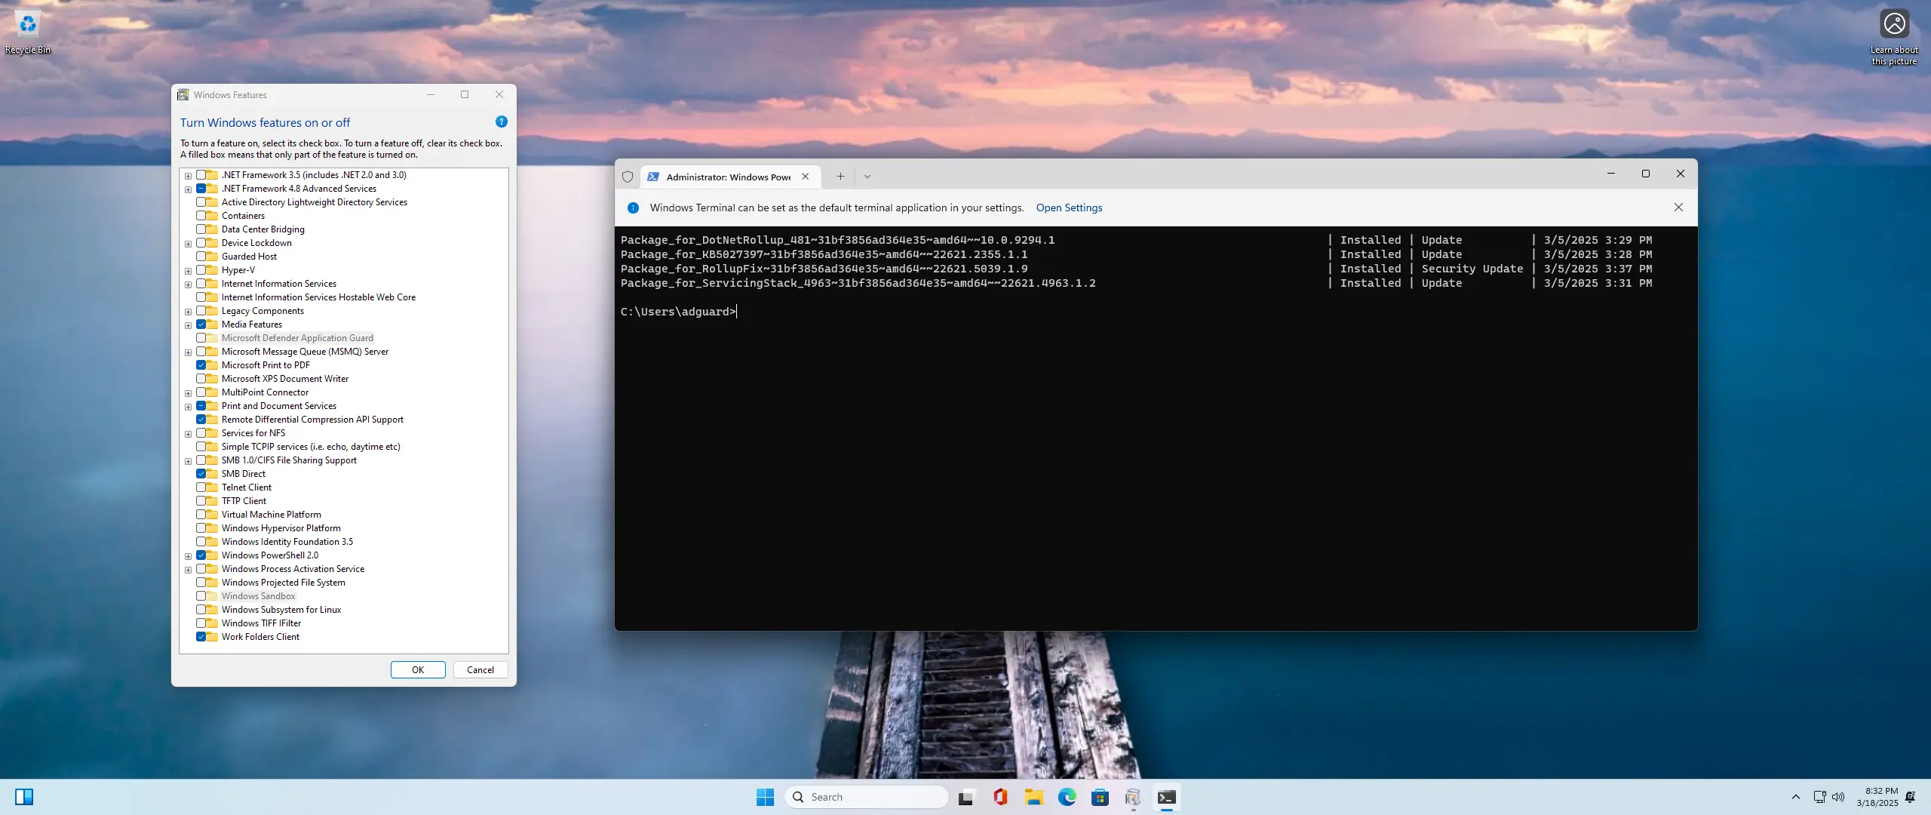The height and width of the screenshot is (815, 1931).
Task: Open a new terminal tab with plus
Action: point(840,177)
